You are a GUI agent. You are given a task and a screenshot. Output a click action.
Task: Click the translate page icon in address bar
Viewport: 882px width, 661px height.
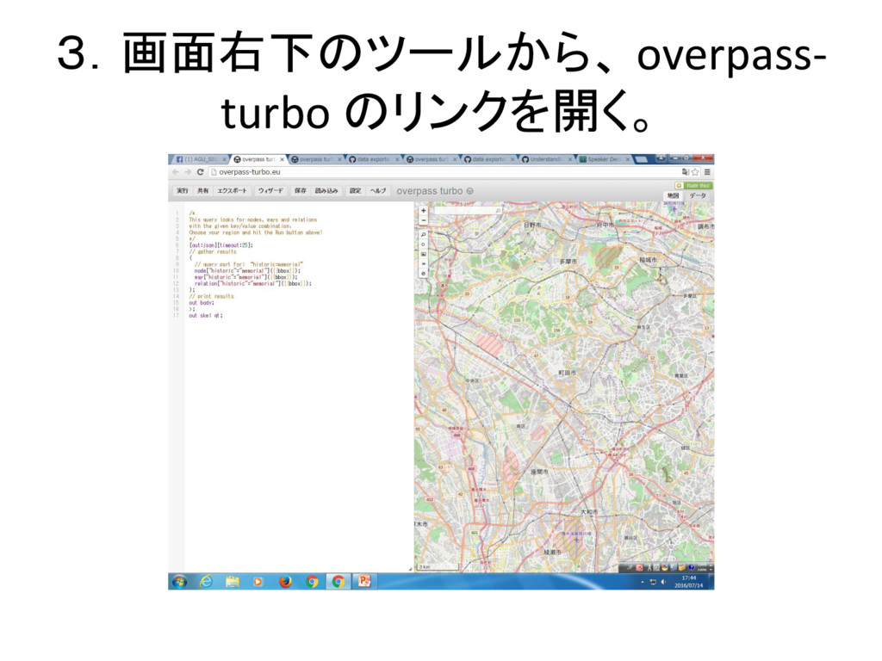(685, 172)
